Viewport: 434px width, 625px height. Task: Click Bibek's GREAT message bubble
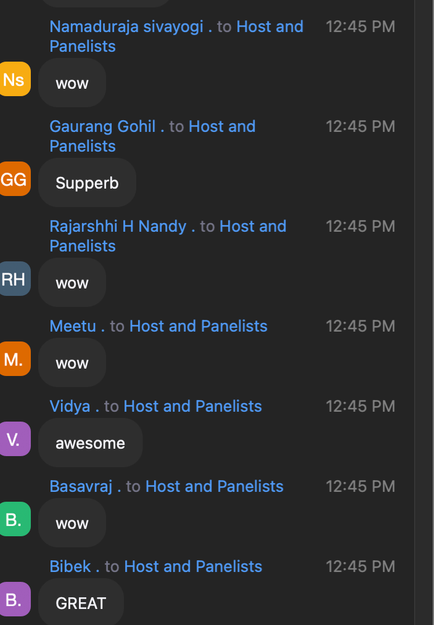[x=80, y=603]
